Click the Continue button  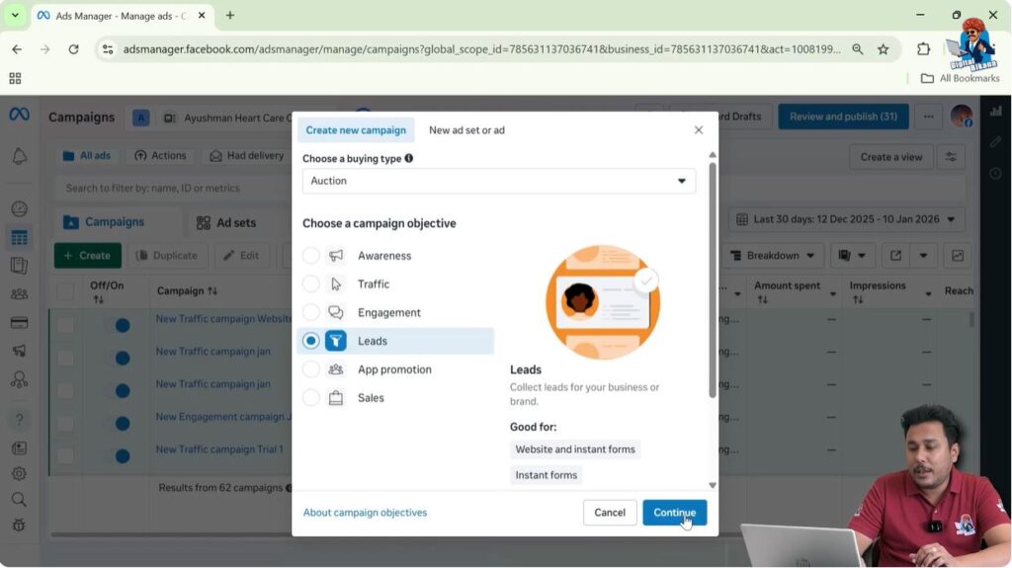(x=674, y=513)
